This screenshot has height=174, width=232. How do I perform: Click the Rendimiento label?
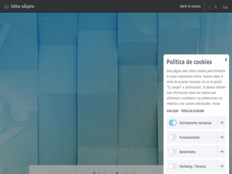[187, 152]
